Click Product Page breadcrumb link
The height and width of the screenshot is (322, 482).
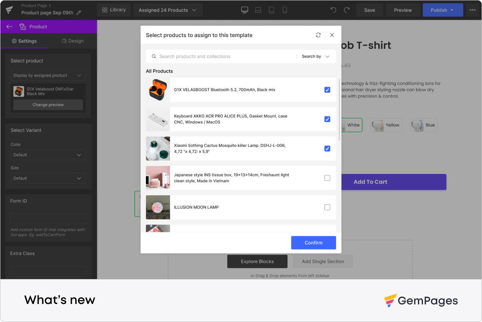click(34, 6)
